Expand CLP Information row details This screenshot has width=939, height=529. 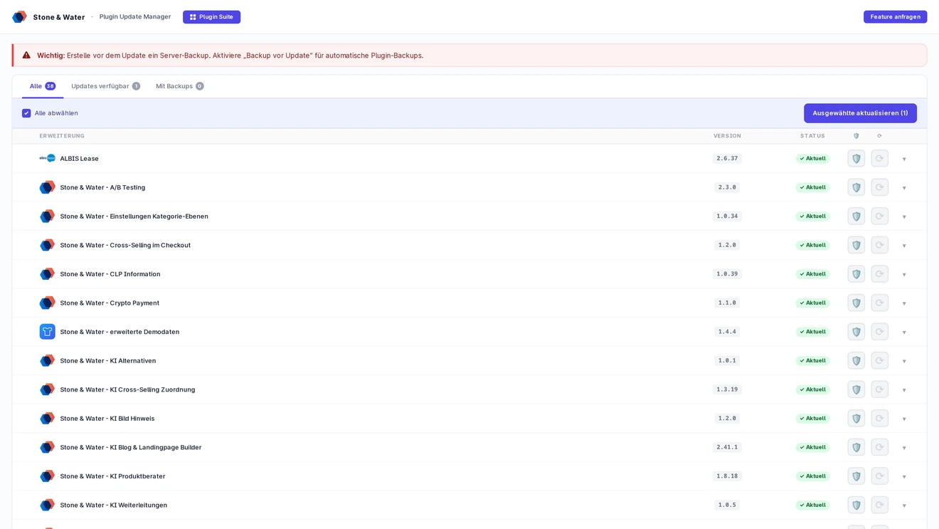pos(904,275)
